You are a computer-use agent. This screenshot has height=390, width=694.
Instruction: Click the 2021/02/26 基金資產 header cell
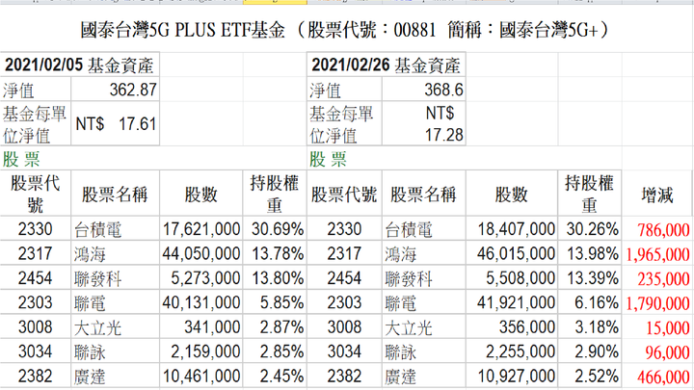pyautogui.click(x=386, y=65)
